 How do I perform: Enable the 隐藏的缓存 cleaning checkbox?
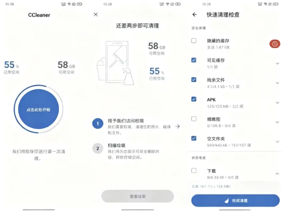(194, 40)
